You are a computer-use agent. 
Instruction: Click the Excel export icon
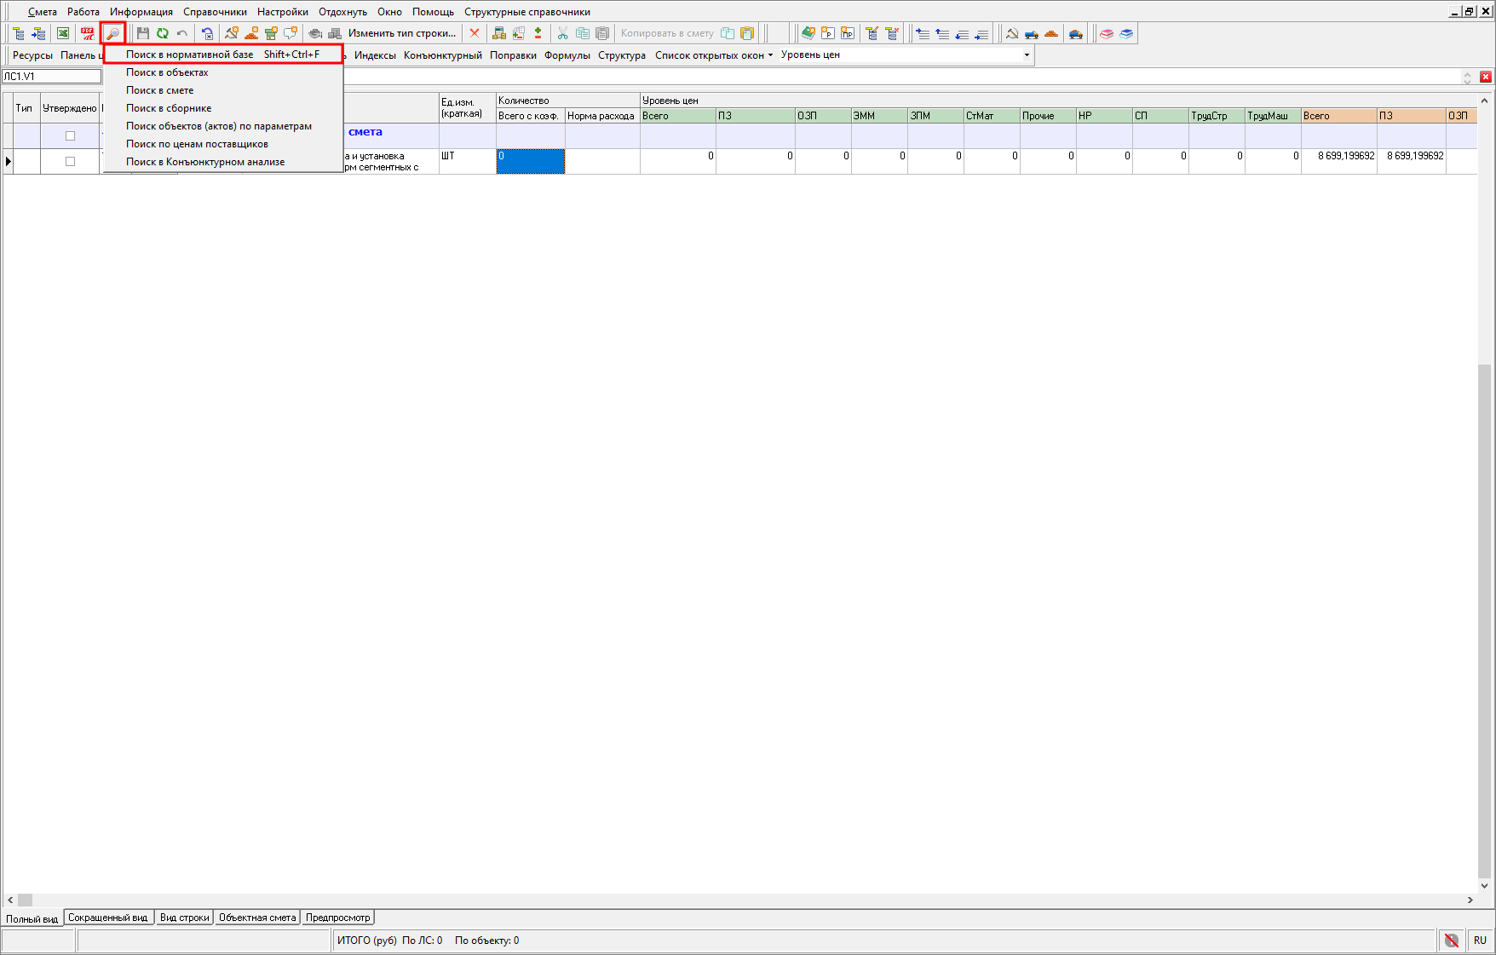pyautogui.click(x=63, y=33)
